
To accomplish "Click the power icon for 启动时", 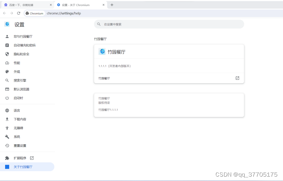I will 7,98.
